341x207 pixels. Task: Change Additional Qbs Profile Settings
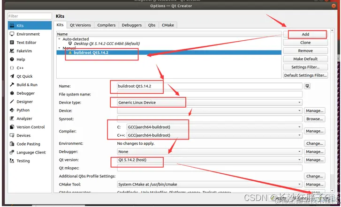click(314, 176)
